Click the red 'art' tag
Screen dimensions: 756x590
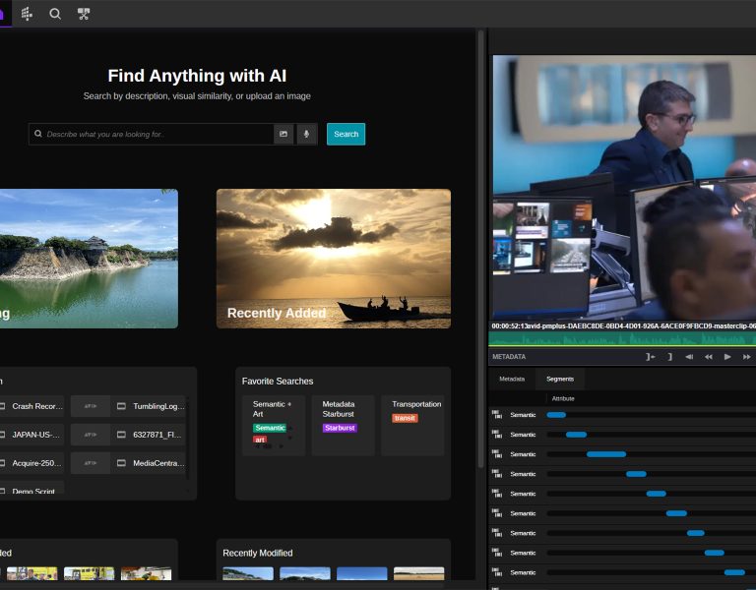[260, 440]
